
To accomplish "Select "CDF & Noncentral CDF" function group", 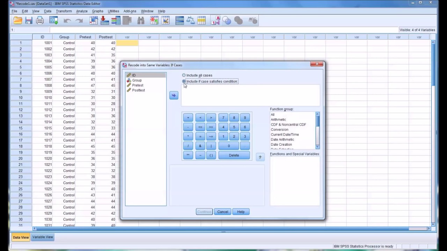I will click(288, 124).
